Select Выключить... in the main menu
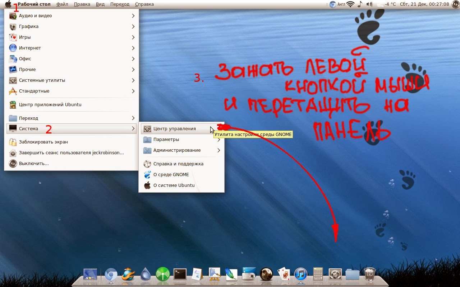460x287 pixels. point(72,164)
